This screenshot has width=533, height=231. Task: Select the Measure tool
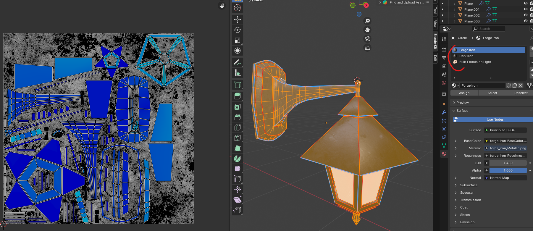[238, 73]
